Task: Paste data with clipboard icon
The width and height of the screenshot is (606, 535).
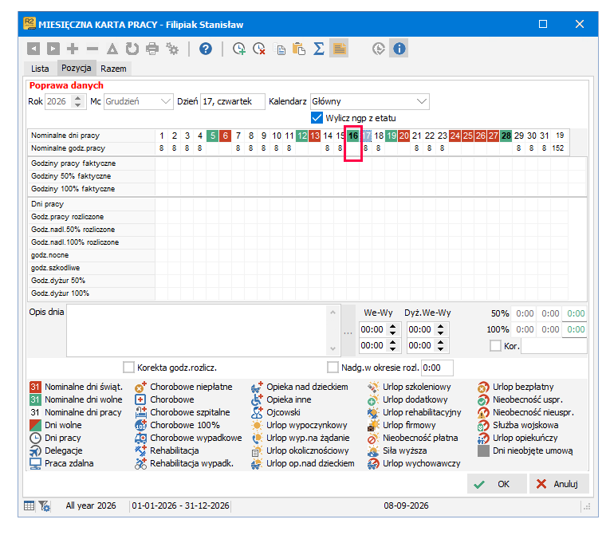Action: pyautogui.click(x=299, y=49)
